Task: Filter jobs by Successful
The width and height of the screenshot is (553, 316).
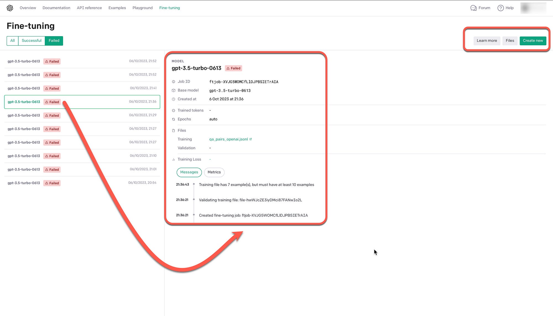Action: pos(32,41)
